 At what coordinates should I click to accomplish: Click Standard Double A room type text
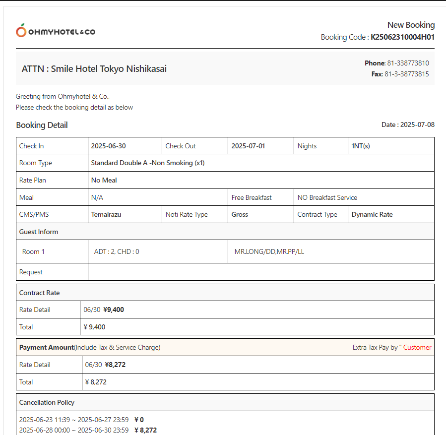(148, 163)
